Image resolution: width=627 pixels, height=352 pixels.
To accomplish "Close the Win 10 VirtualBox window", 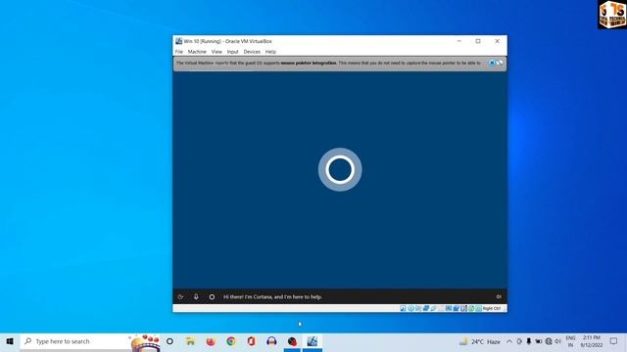I will (497, 41).
